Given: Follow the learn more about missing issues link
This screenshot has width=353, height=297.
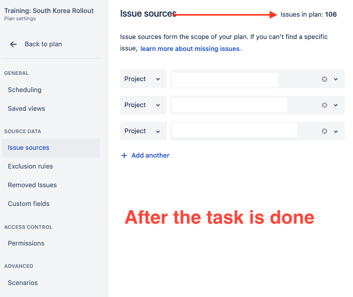Looking at the screenshot, I should click(x=190, y=49).
